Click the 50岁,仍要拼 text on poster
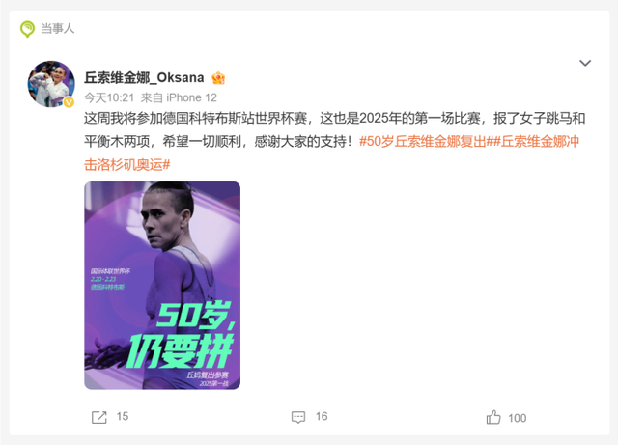The image size is (618, 445). 181,334
